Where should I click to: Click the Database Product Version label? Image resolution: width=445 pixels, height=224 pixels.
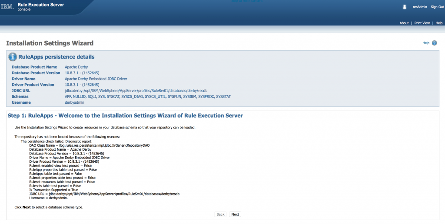pyautogui.click(x=36, y=73)
